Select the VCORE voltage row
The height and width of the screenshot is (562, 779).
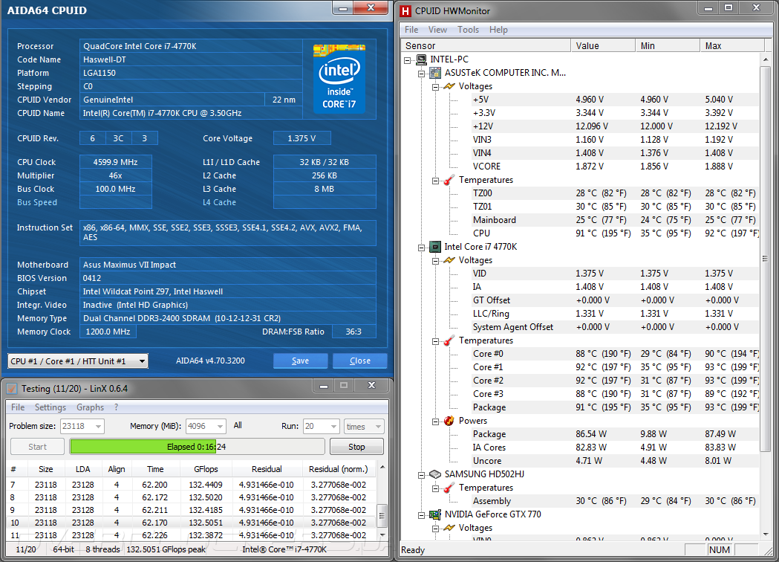pos(615,166)
